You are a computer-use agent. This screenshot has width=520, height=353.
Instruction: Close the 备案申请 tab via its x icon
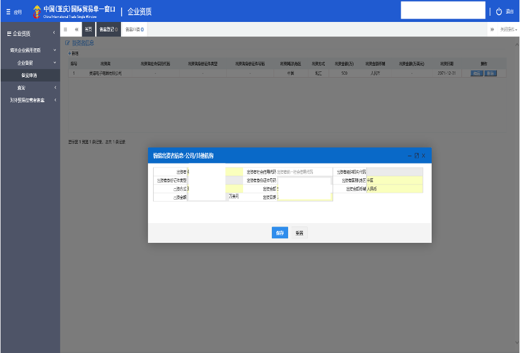tap(142, 29)
